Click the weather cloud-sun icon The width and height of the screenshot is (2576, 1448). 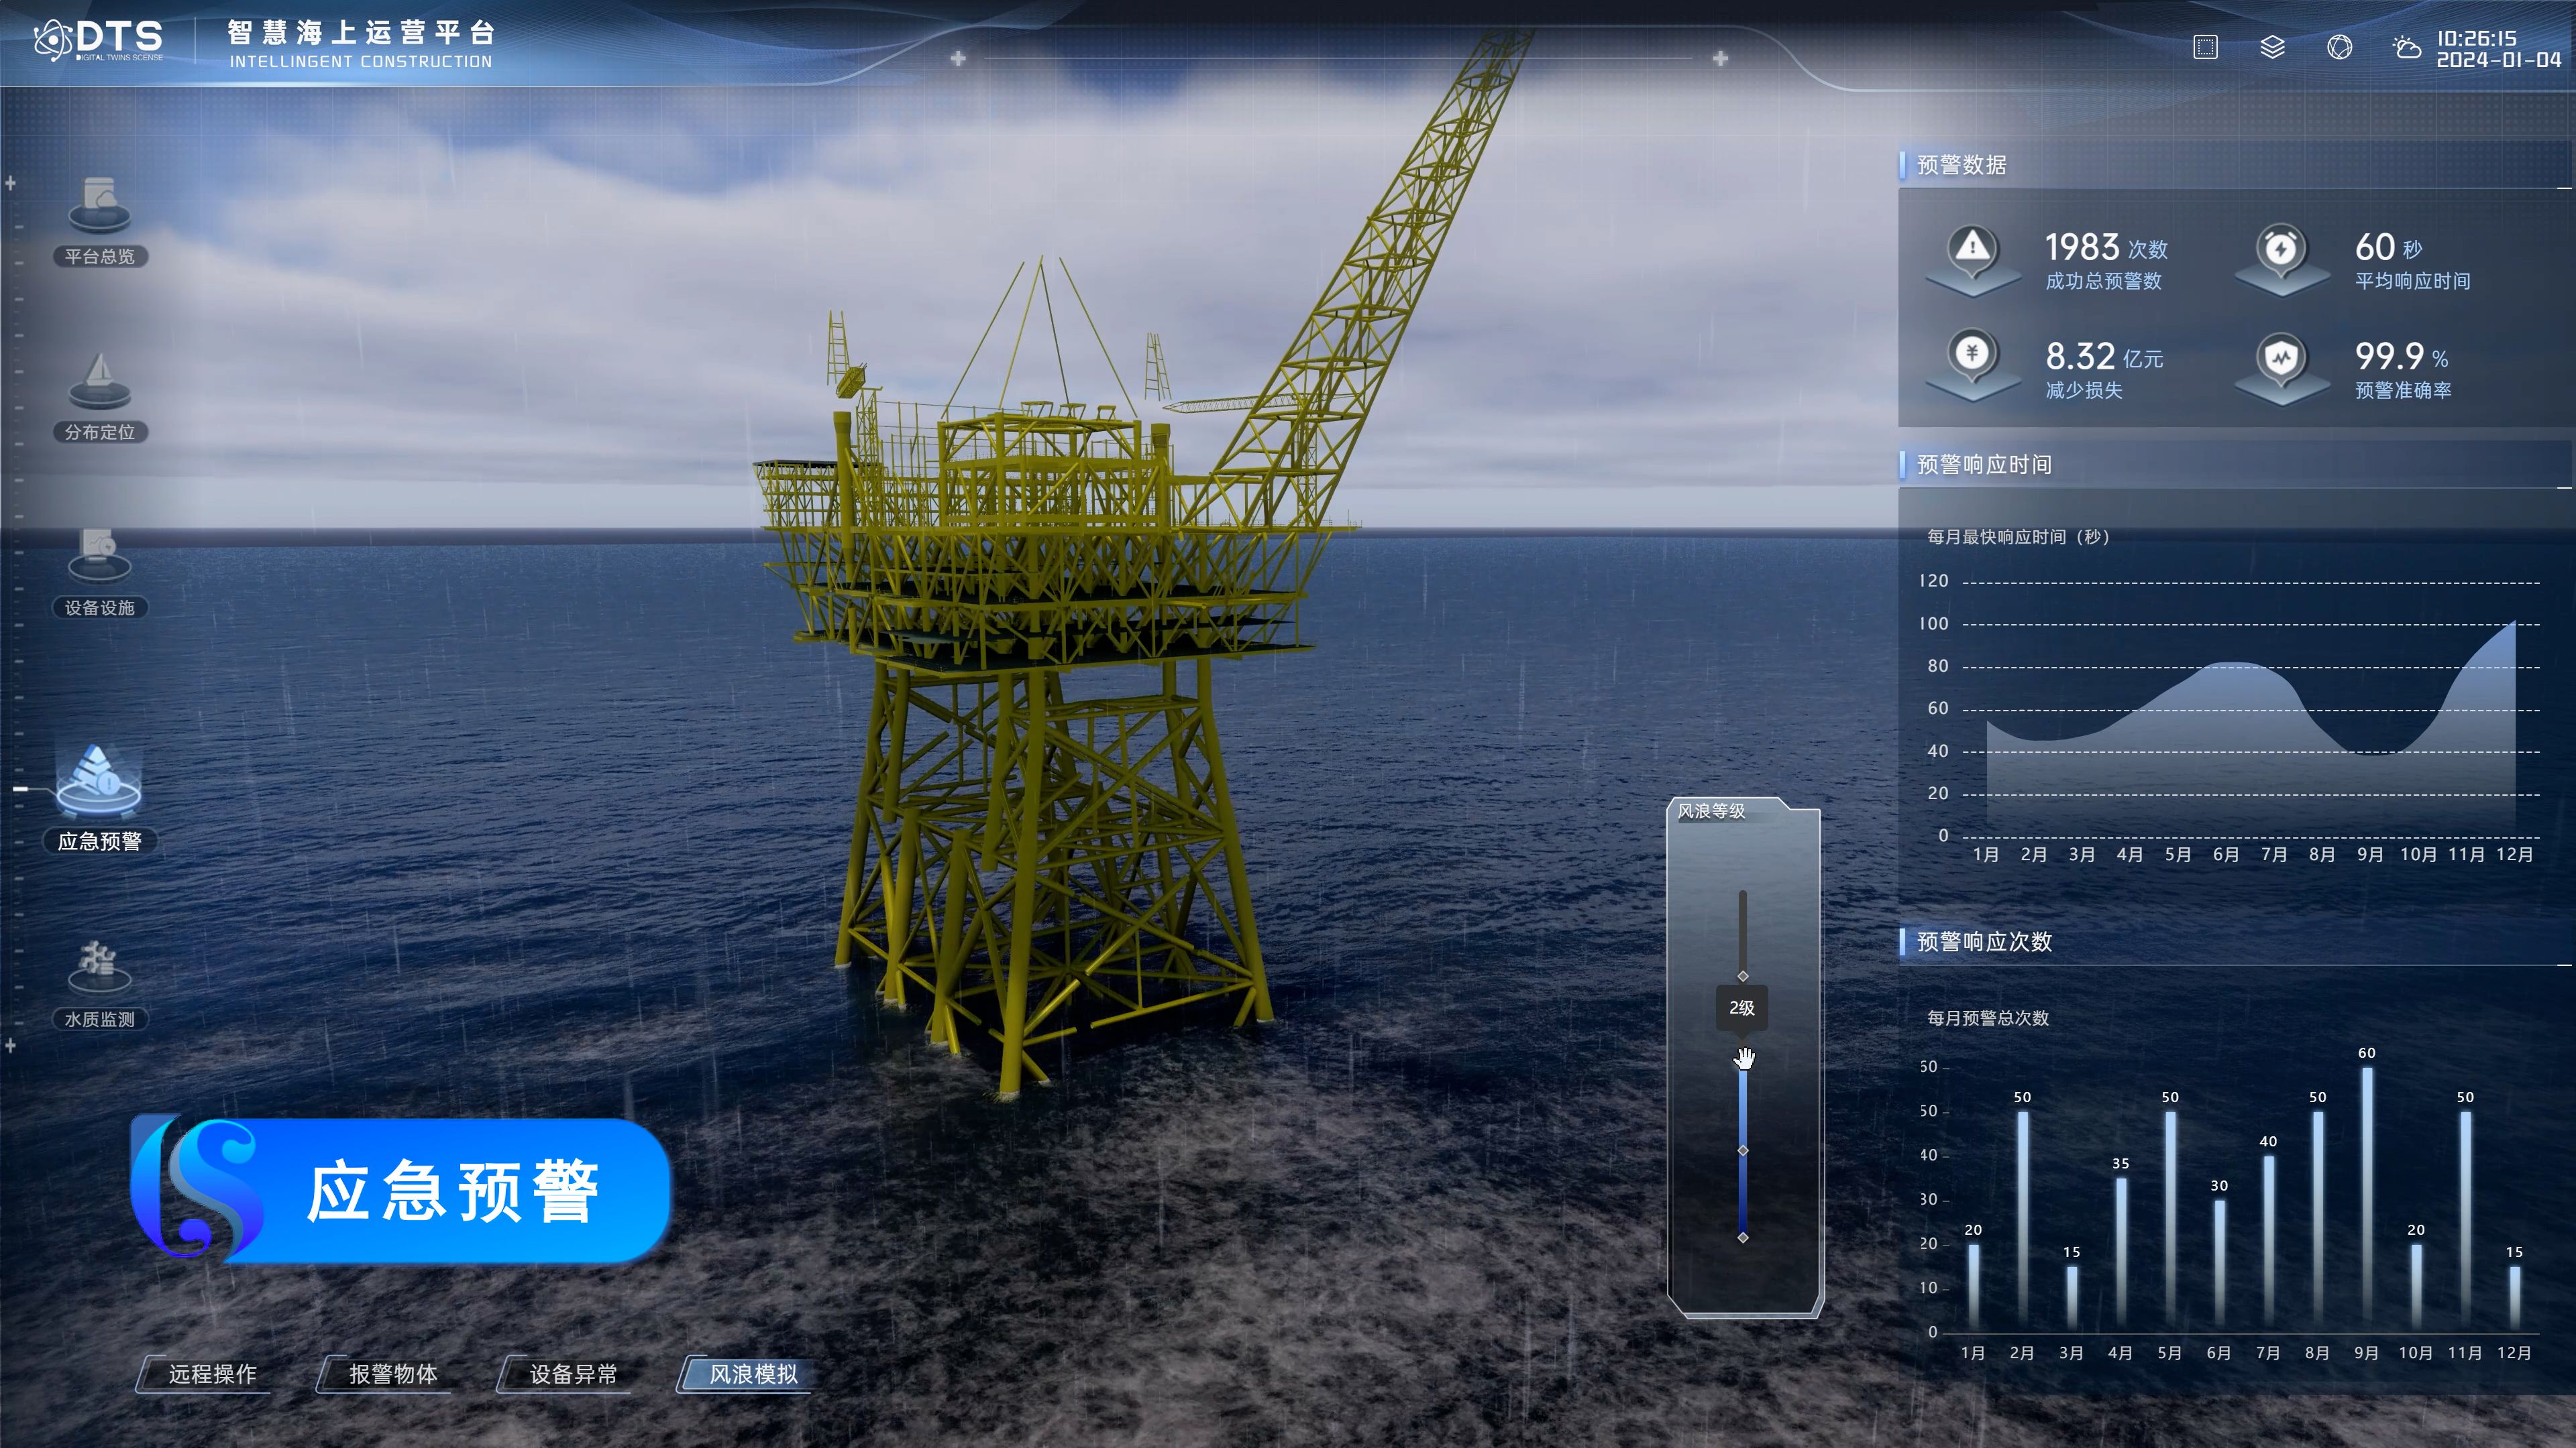[2406, 47]
